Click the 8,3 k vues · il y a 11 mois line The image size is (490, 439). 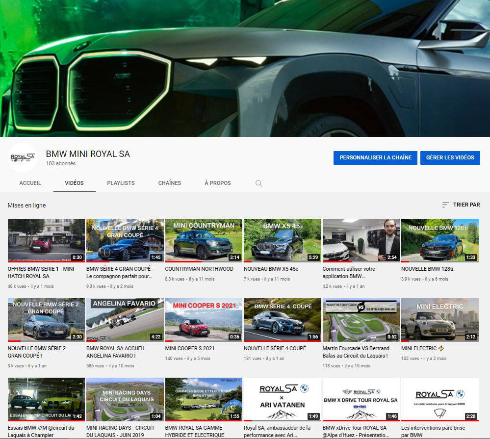pos(190,279)
